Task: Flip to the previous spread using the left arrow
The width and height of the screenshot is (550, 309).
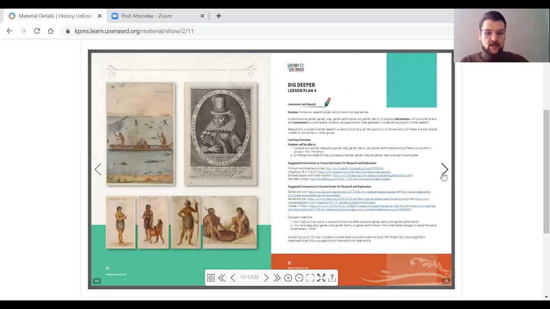Action: click(98, 169)
